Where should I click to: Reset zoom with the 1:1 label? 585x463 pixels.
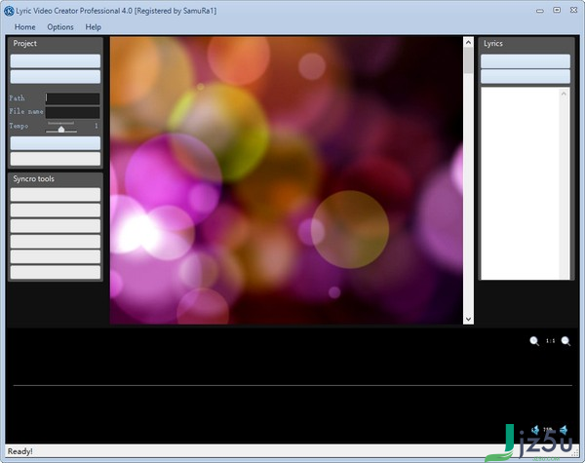pos(550,340)
